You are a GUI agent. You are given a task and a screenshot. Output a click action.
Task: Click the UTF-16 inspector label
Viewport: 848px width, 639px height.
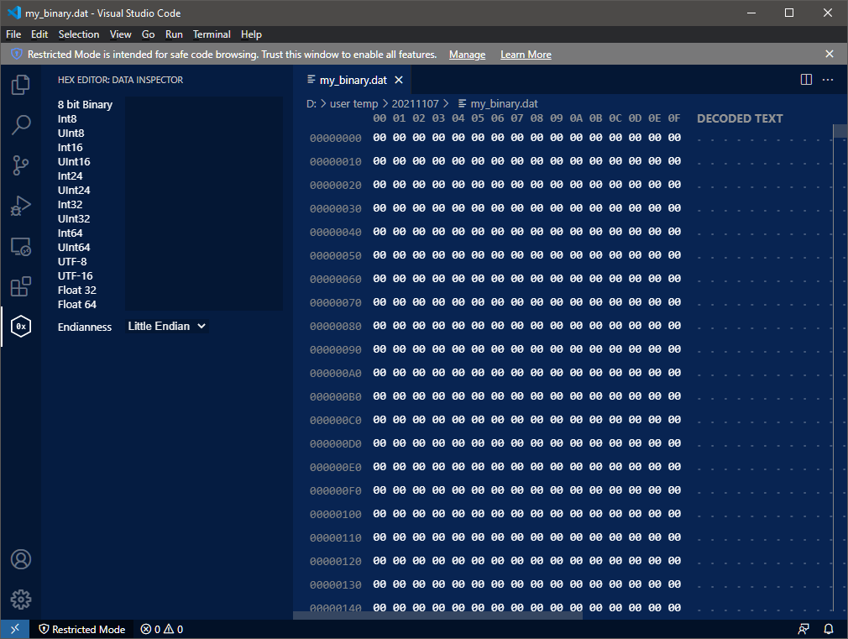[x=75, y=276]
